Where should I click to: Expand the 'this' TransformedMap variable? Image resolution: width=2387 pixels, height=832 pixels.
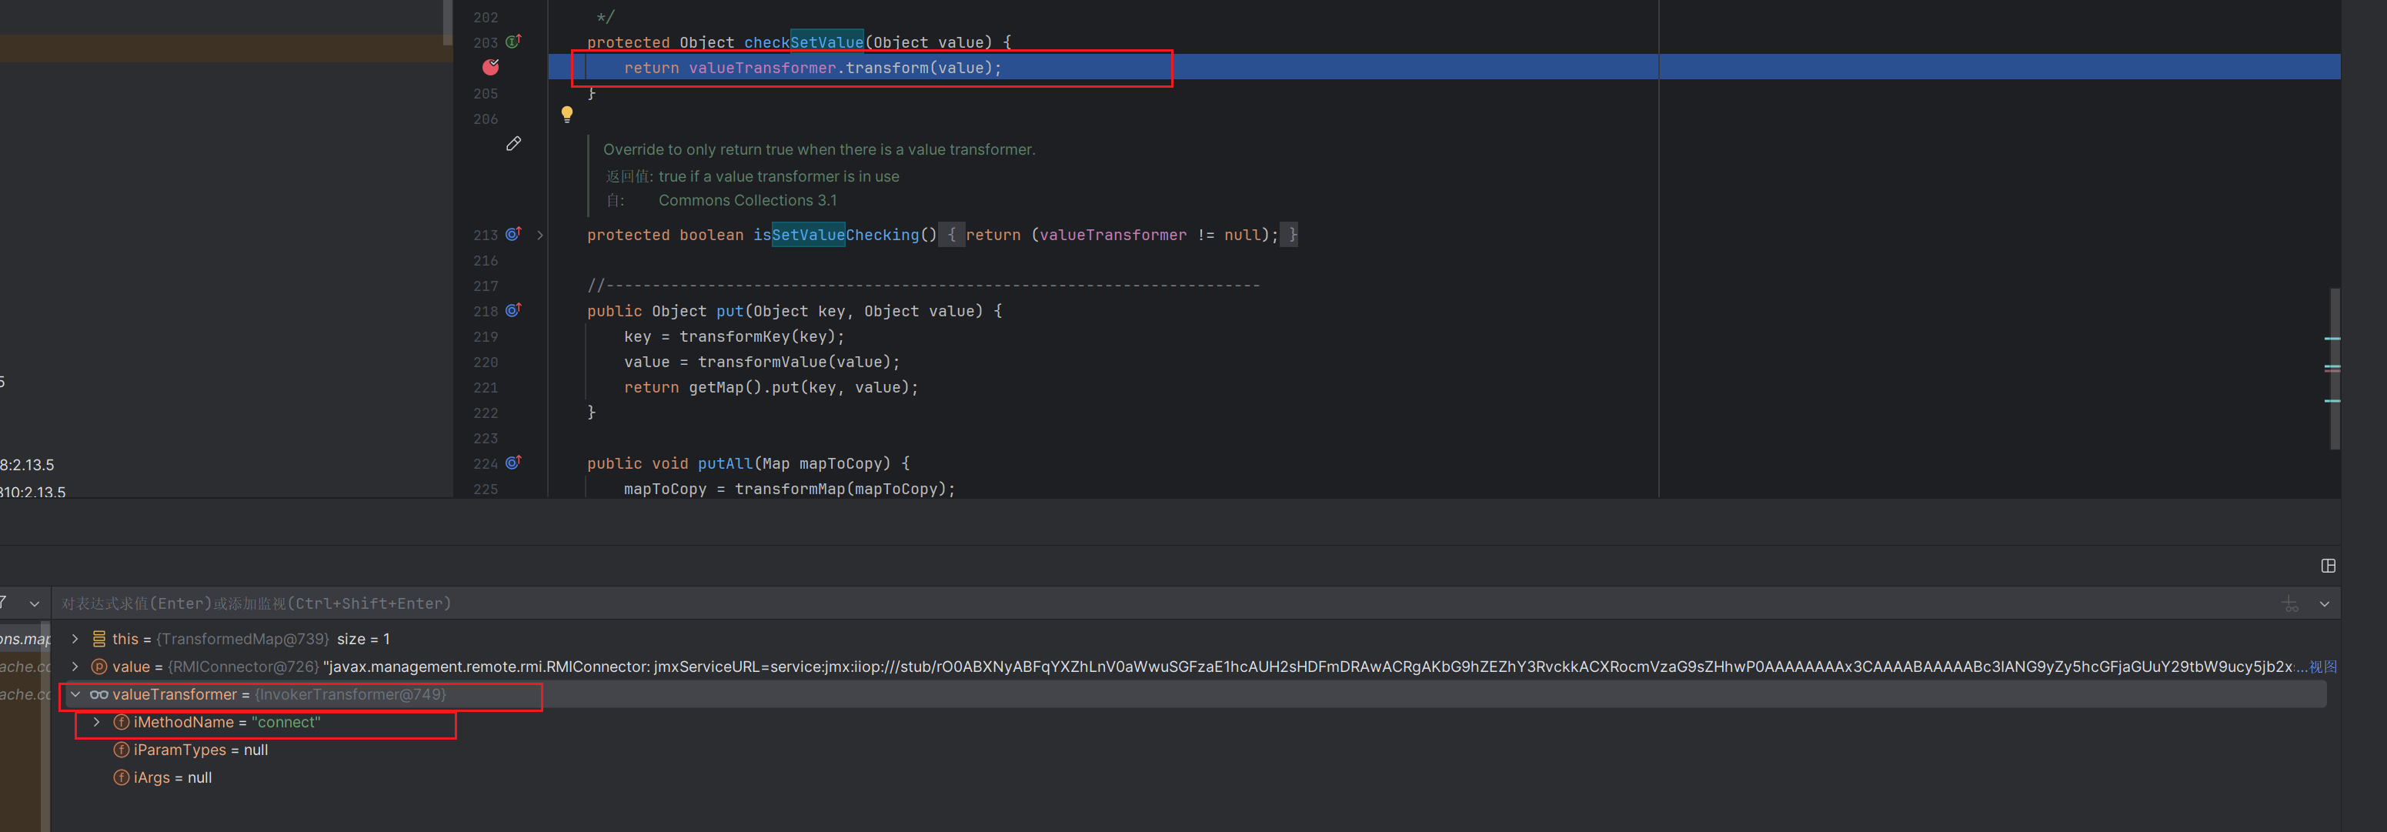pyautogui.click(x=75, y=640)
